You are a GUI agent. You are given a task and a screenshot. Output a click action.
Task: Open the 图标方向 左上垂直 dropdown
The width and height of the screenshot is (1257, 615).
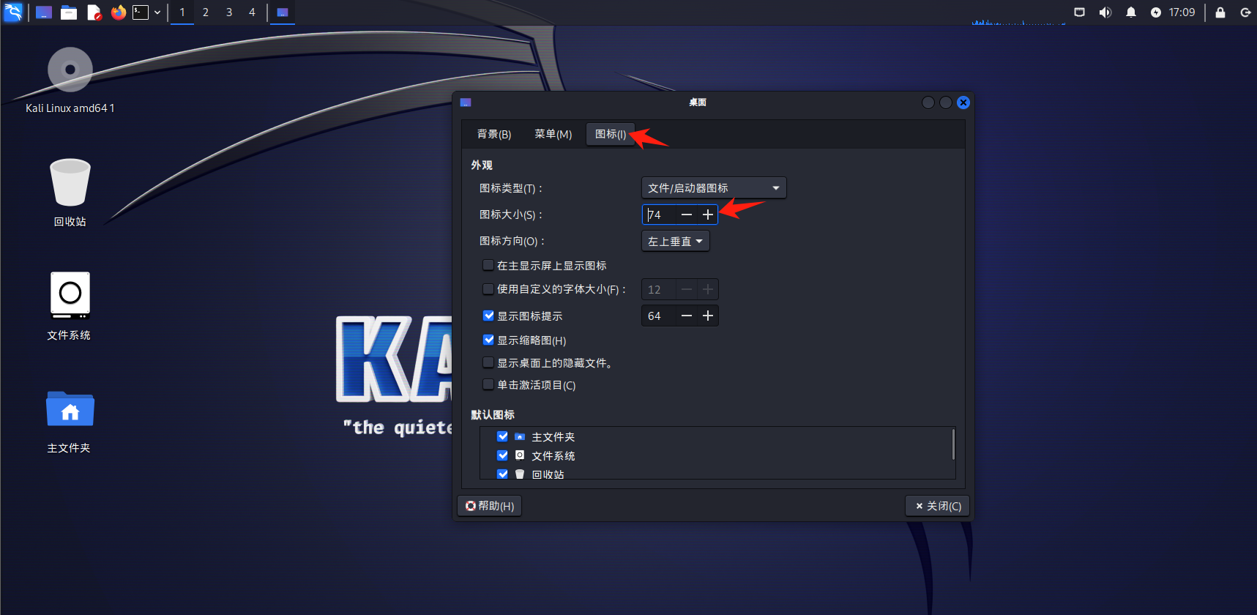click(x=675, y=241)
